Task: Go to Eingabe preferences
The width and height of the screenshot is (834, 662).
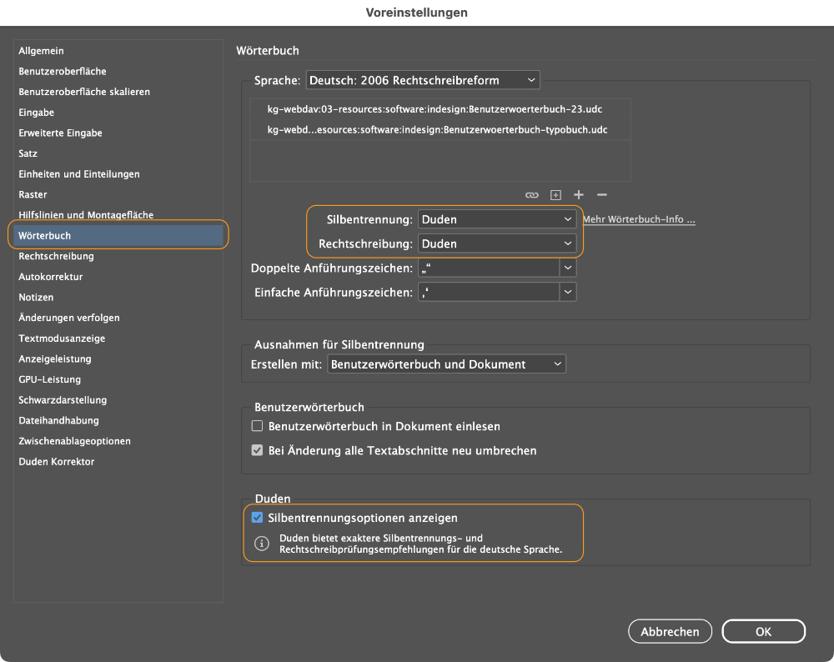Action: (118, 113)
